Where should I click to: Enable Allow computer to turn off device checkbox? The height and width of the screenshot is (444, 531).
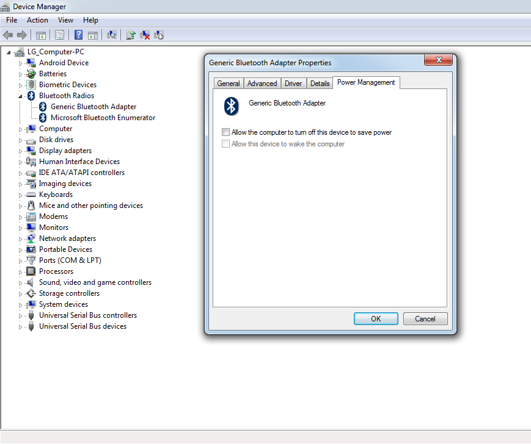226,132
